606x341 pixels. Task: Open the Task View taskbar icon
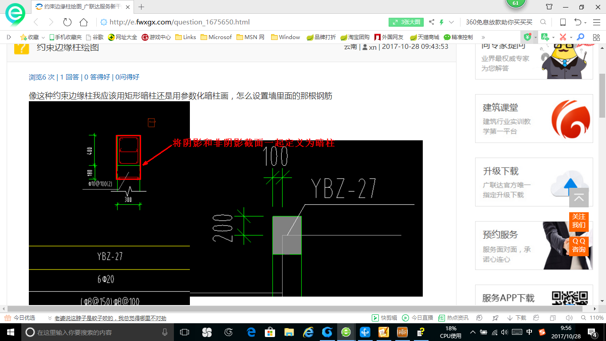185,332
